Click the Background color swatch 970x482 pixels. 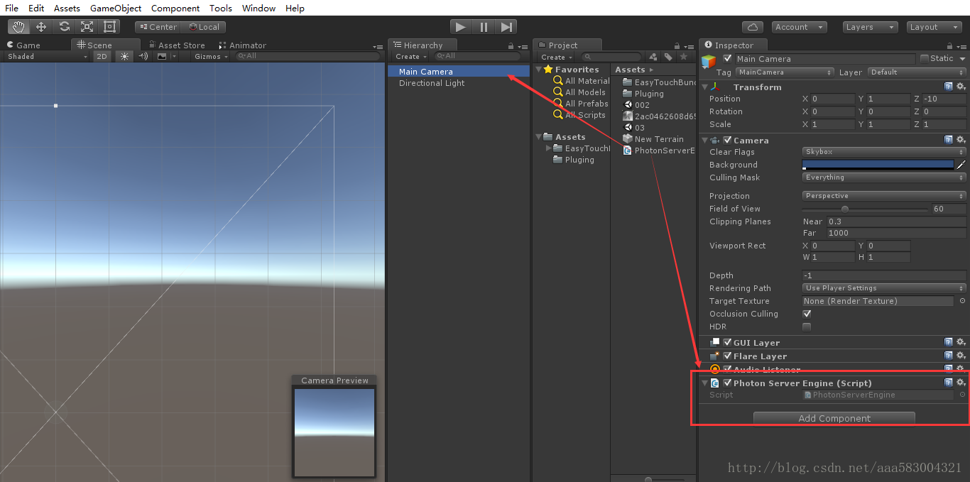(878, 165)
